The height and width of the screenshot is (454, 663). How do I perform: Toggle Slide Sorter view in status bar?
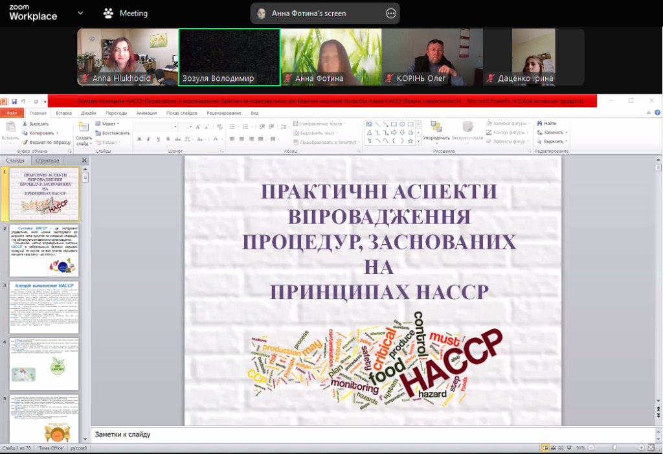pos(554,448)
